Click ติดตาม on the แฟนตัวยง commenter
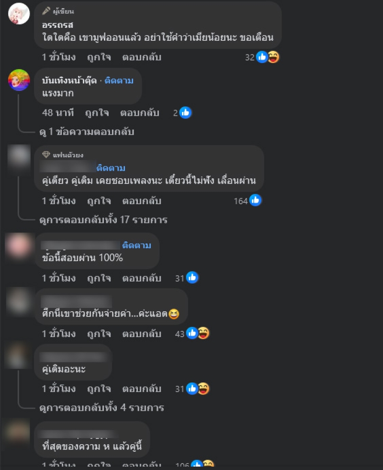Viewport: 383px width, 470px height. coord(111,168)
